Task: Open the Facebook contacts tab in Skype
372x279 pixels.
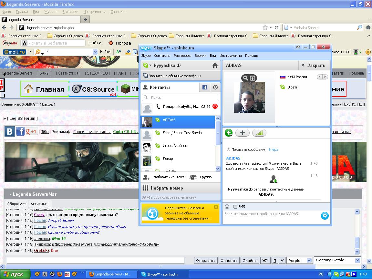Action: [204, 87]
